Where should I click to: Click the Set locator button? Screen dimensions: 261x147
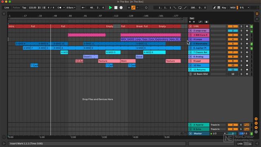coord(192,18)
